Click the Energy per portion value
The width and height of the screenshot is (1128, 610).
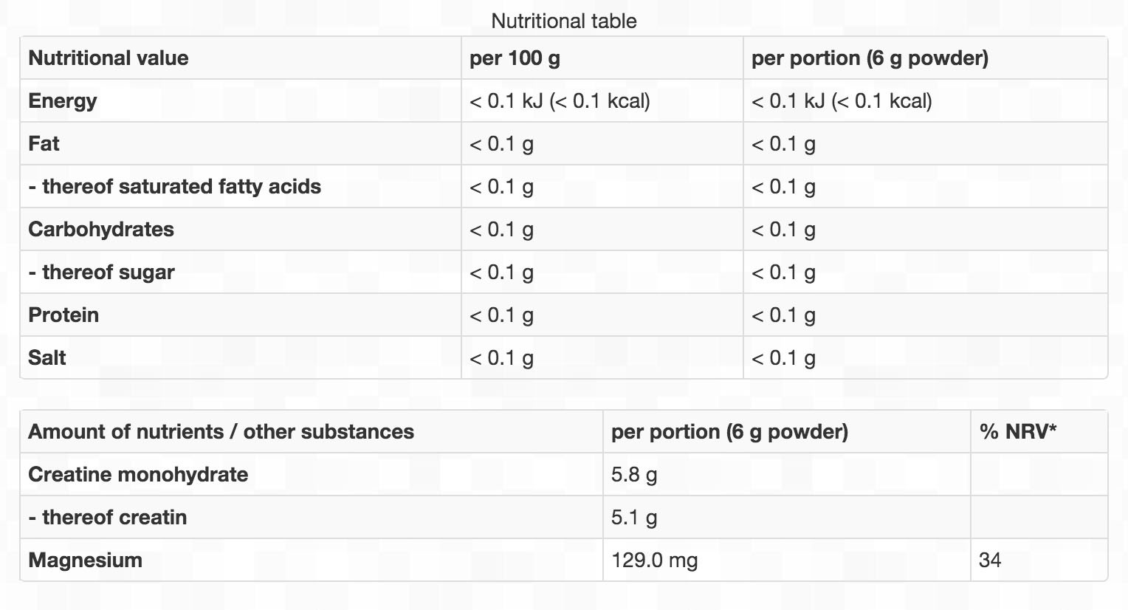pyautogui.click(x=842, y=101)
